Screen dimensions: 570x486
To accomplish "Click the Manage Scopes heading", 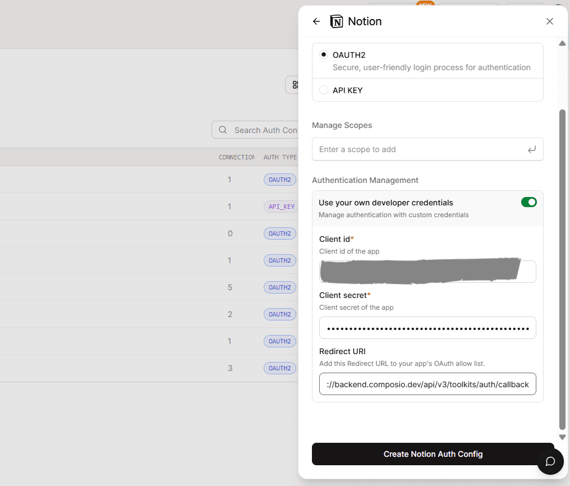I will point(342,125).
